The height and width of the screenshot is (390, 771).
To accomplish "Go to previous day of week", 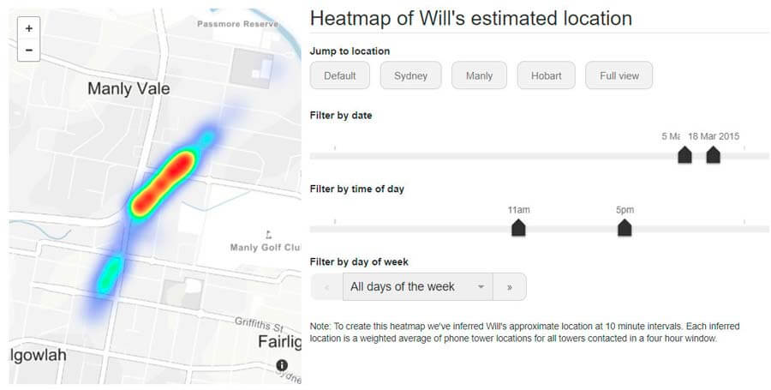I will point(326,287).
